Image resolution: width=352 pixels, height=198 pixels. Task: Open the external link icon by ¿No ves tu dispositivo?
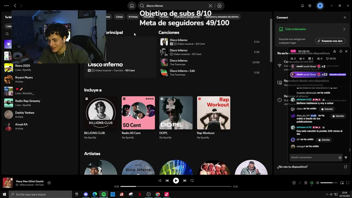pos(346,167)
